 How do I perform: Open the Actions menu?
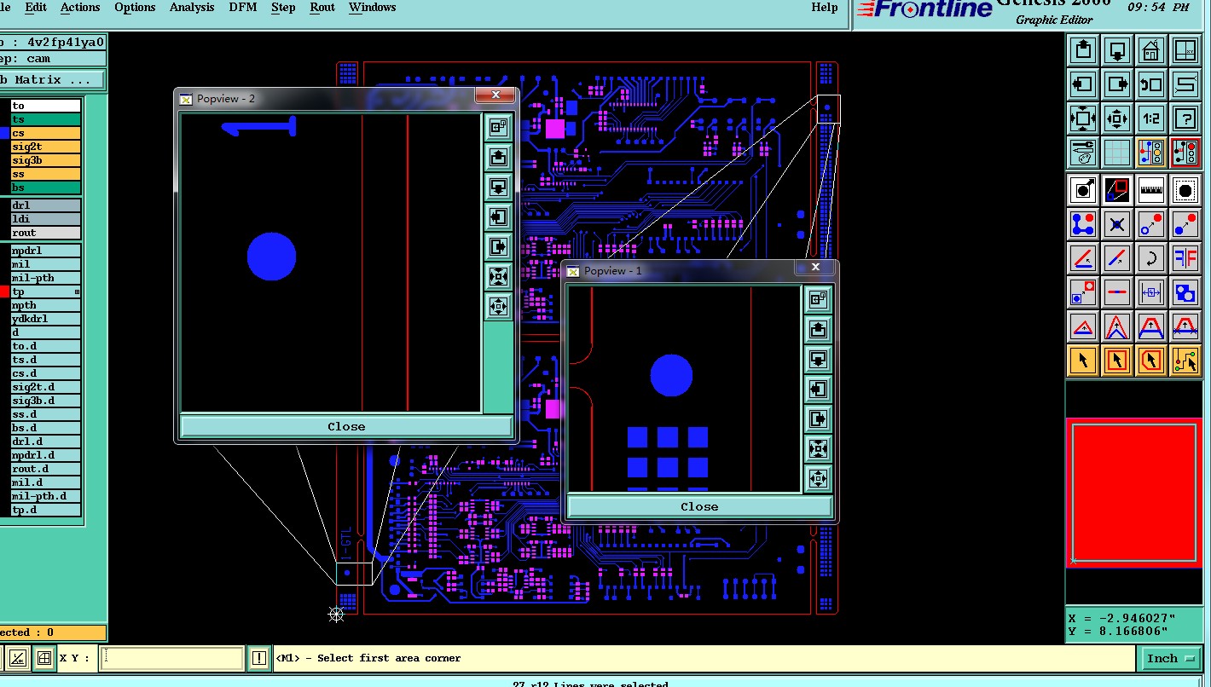[x=80, y=8]
